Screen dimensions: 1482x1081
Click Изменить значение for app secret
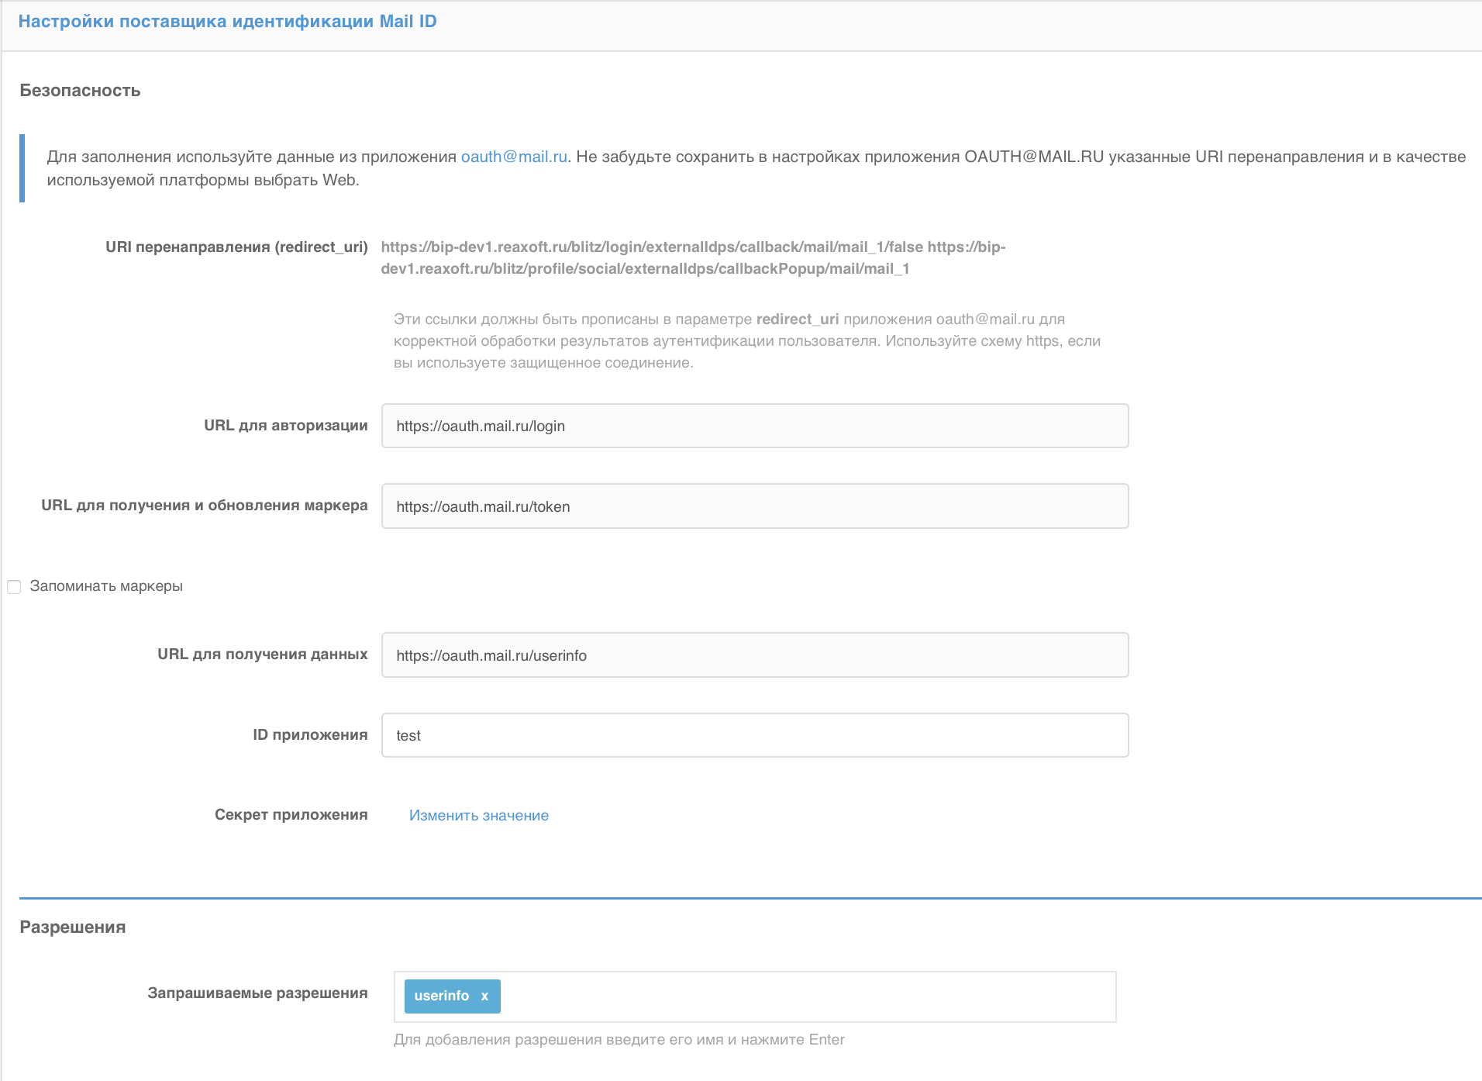478,816
